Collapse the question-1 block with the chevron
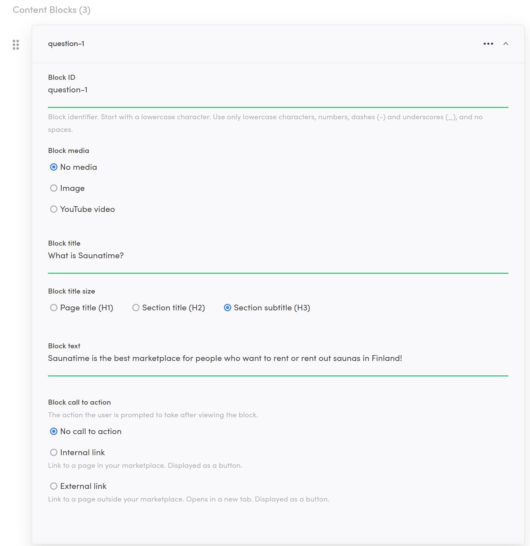This screenshot has width=530, height=546. tap(506, 44)
